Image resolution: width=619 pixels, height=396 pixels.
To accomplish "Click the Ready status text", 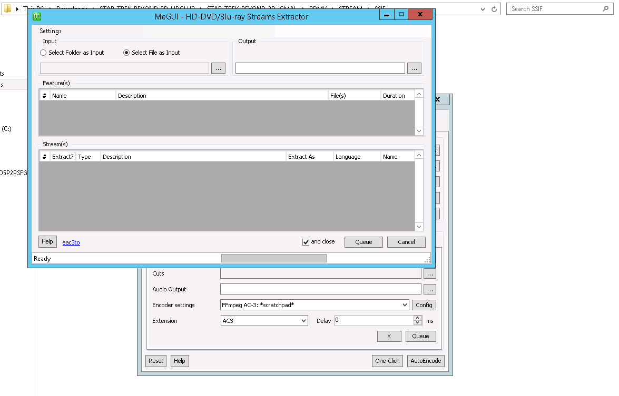I will click(42, 259).
